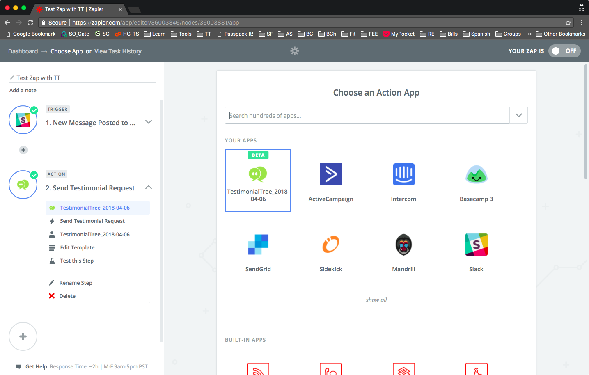Turn the zap on with the OFF toggle
This screenshot has width=589, height=375.
coord(564,51)
